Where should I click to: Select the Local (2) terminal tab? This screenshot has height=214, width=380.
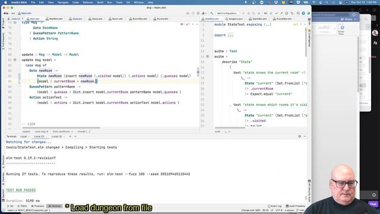coord(39,136)
